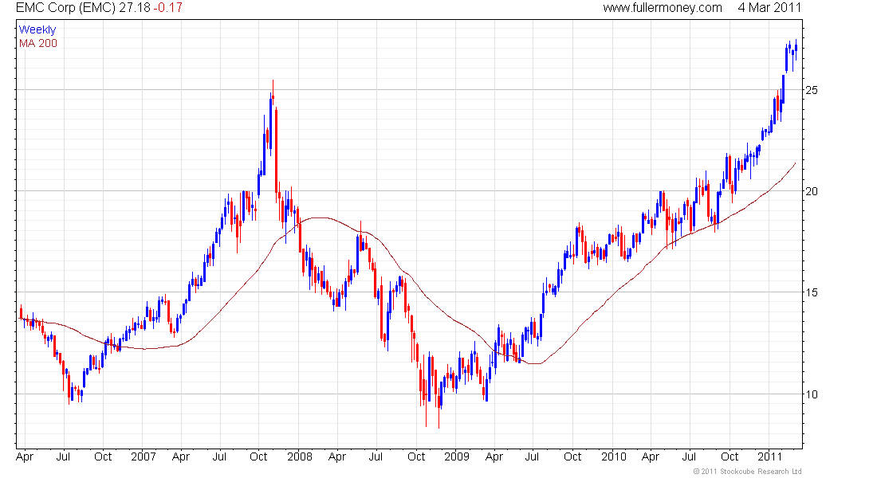Click the Oct label of year 2009
Image resolution: width=877 pixels, height=478 pixels.
(x=572, y=456)
